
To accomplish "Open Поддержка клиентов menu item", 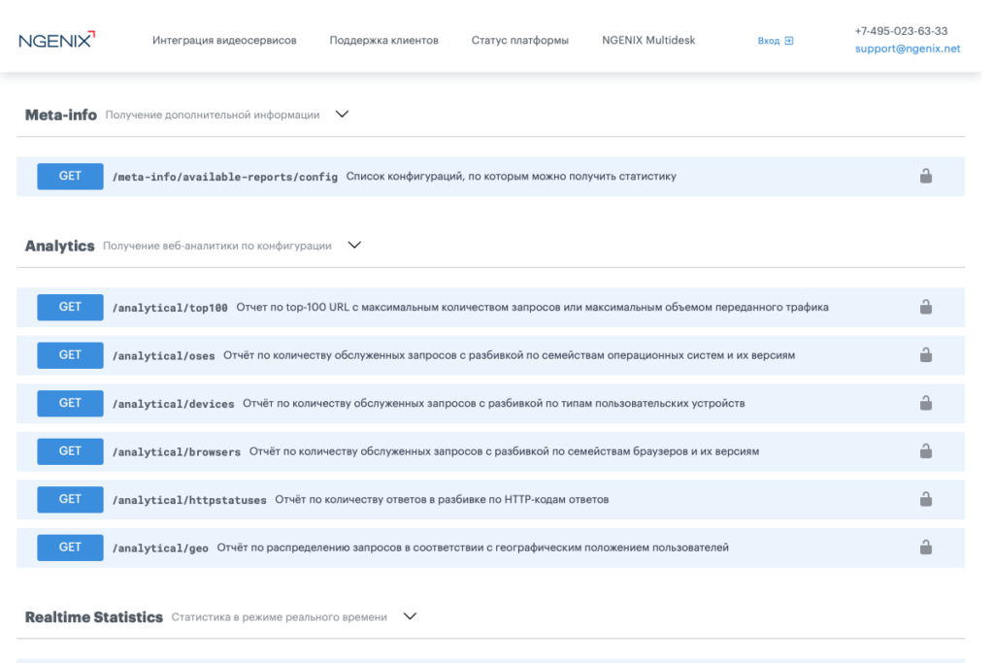I will (383, 40).
